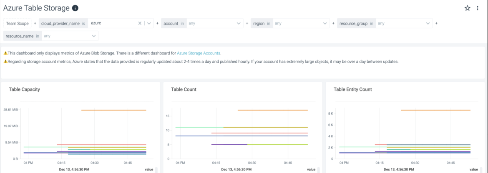
Task: Follow the Azure Storage Accounts link
Action: coord(199,53)
